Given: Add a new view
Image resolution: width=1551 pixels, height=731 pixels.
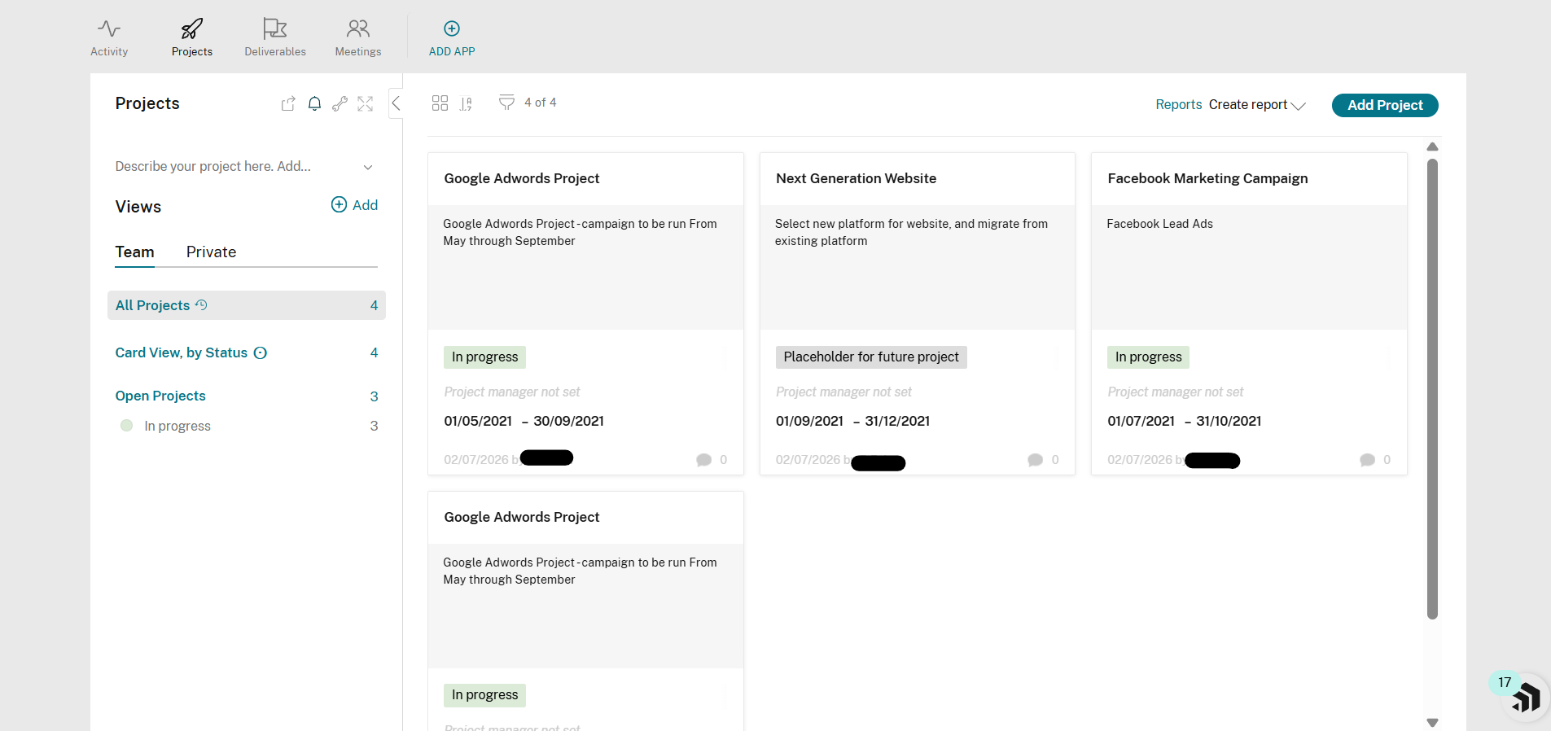Looking at the screenshot, I should (354, 205).
